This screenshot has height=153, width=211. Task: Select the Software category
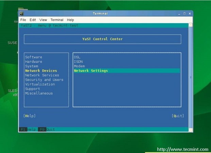[x=34, y=57]
